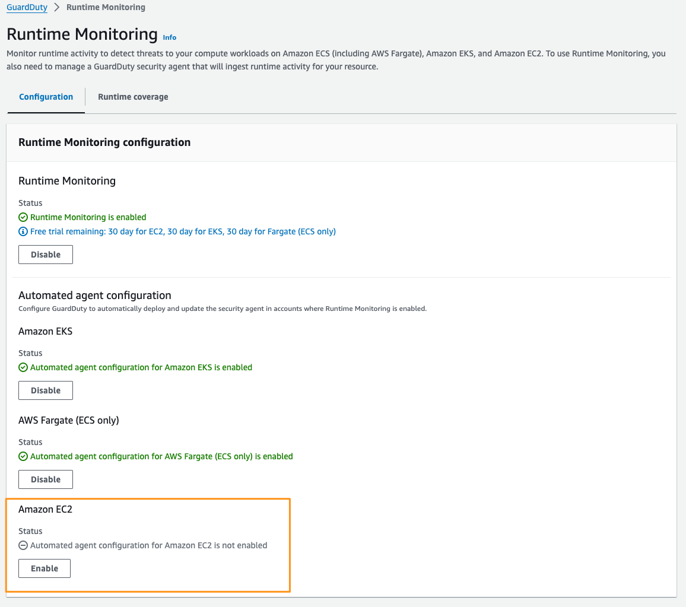
Task: Click the Runtime Monitoring breadcrumb item
Action: (106, 7)
